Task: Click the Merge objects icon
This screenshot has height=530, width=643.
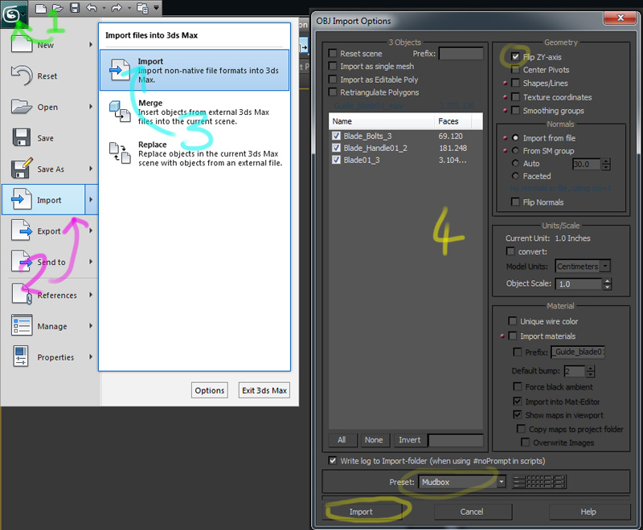Action: (x=120, y=112)
